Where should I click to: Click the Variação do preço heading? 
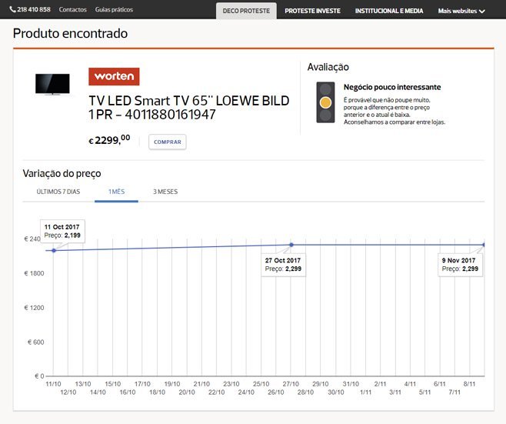tap(62, 173)
